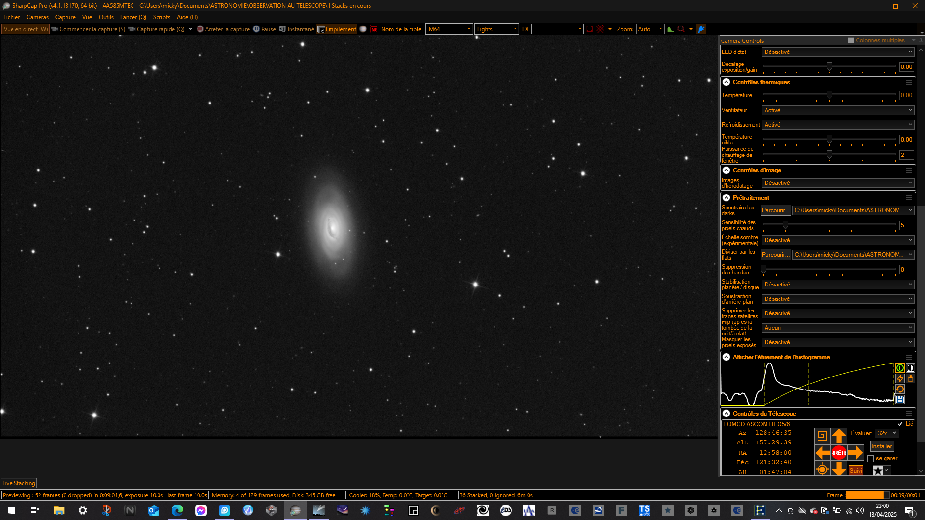The width and height of the screenshot is (925, 520).
Task: Click the spiral search icon in Telescope controls
Action: pos(822,436)
